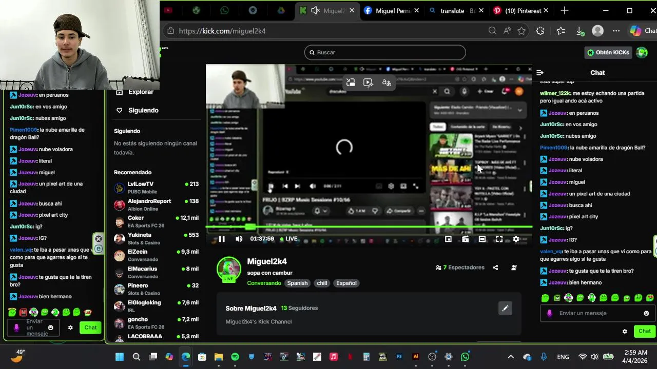Focus the Buscar search field
This screenshot has height=369, width=657.
pos(385,52)
